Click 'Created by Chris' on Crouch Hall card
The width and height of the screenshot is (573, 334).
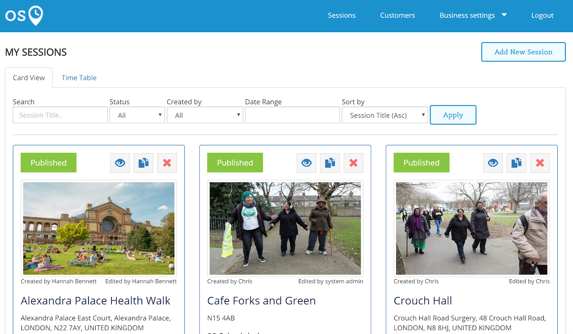[416, 281]
